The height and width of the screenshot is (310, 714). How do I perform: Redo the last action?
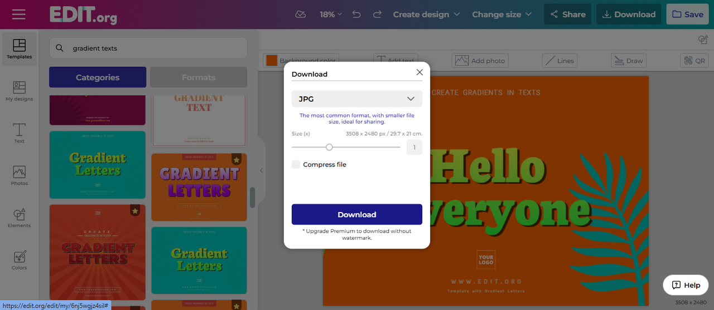377,14
